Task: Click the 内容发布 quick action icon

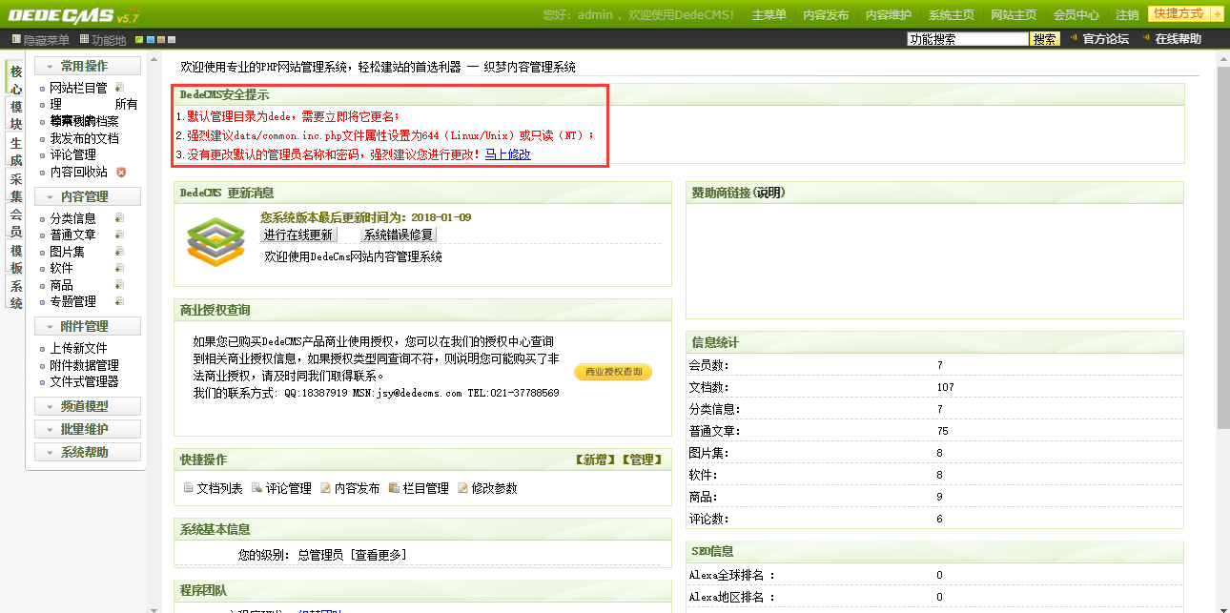Action: 326,488
